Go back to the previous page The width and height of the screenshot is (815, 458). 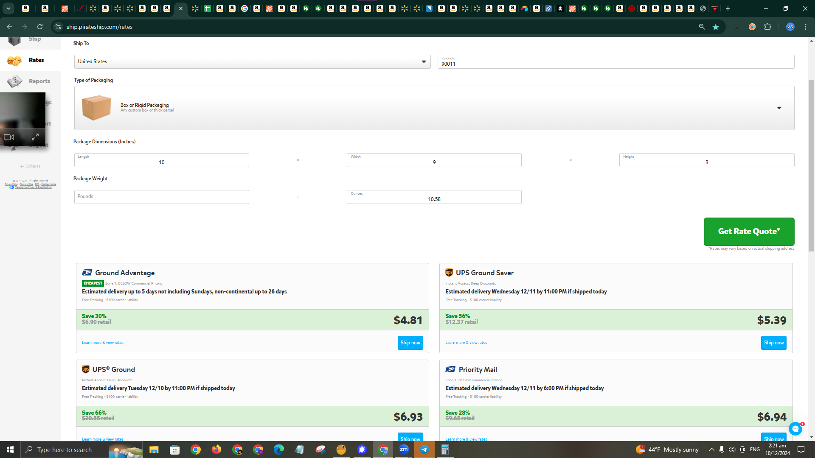pos(9,27)
